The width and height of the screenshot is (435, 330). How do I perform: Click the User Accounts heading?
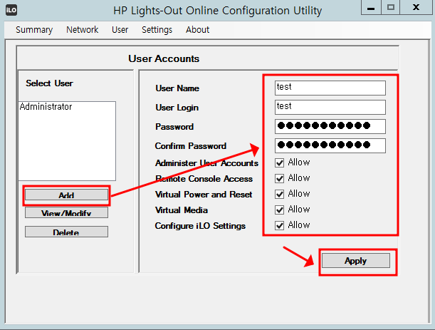click(164, 58)
